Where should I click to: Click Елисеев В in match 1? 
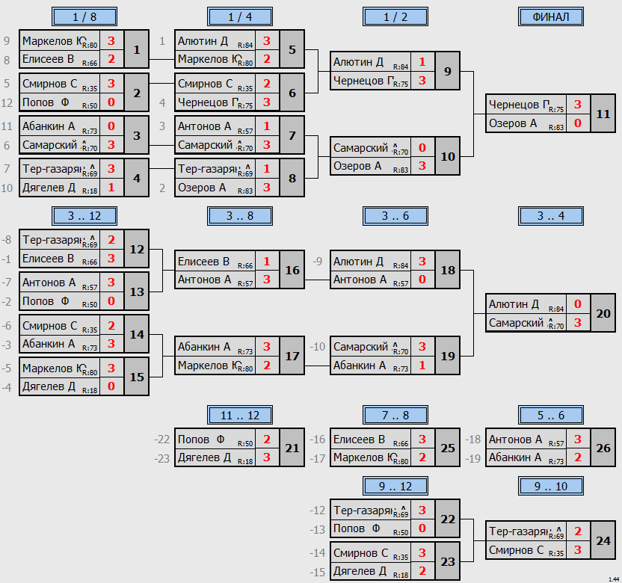tap(48, 59)
